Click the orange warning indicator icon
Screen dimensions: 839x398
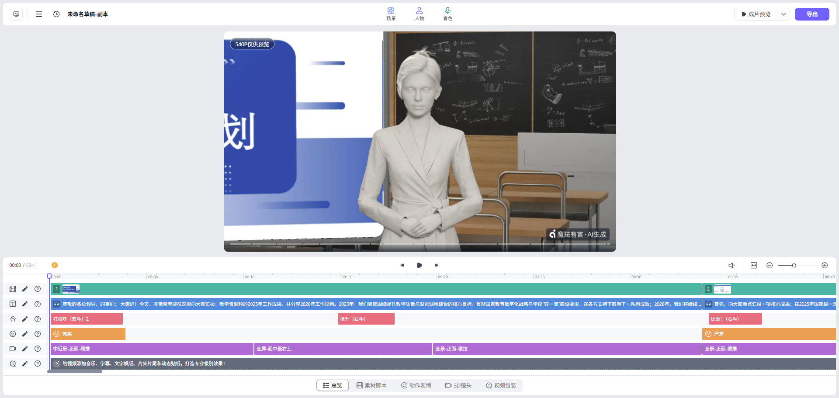pos(55,265)
